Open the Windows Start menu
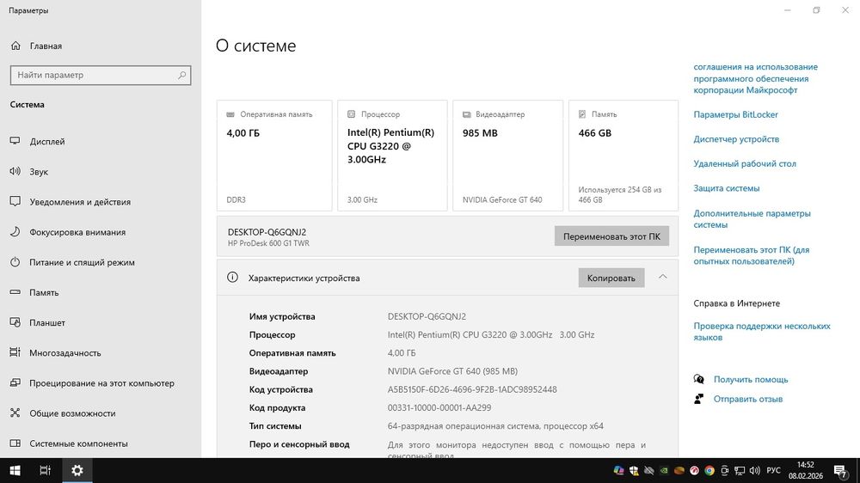 [x=15, y=470]
